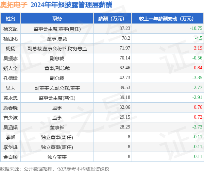
Task: Click the position 董事长
Action: point(57,127)
